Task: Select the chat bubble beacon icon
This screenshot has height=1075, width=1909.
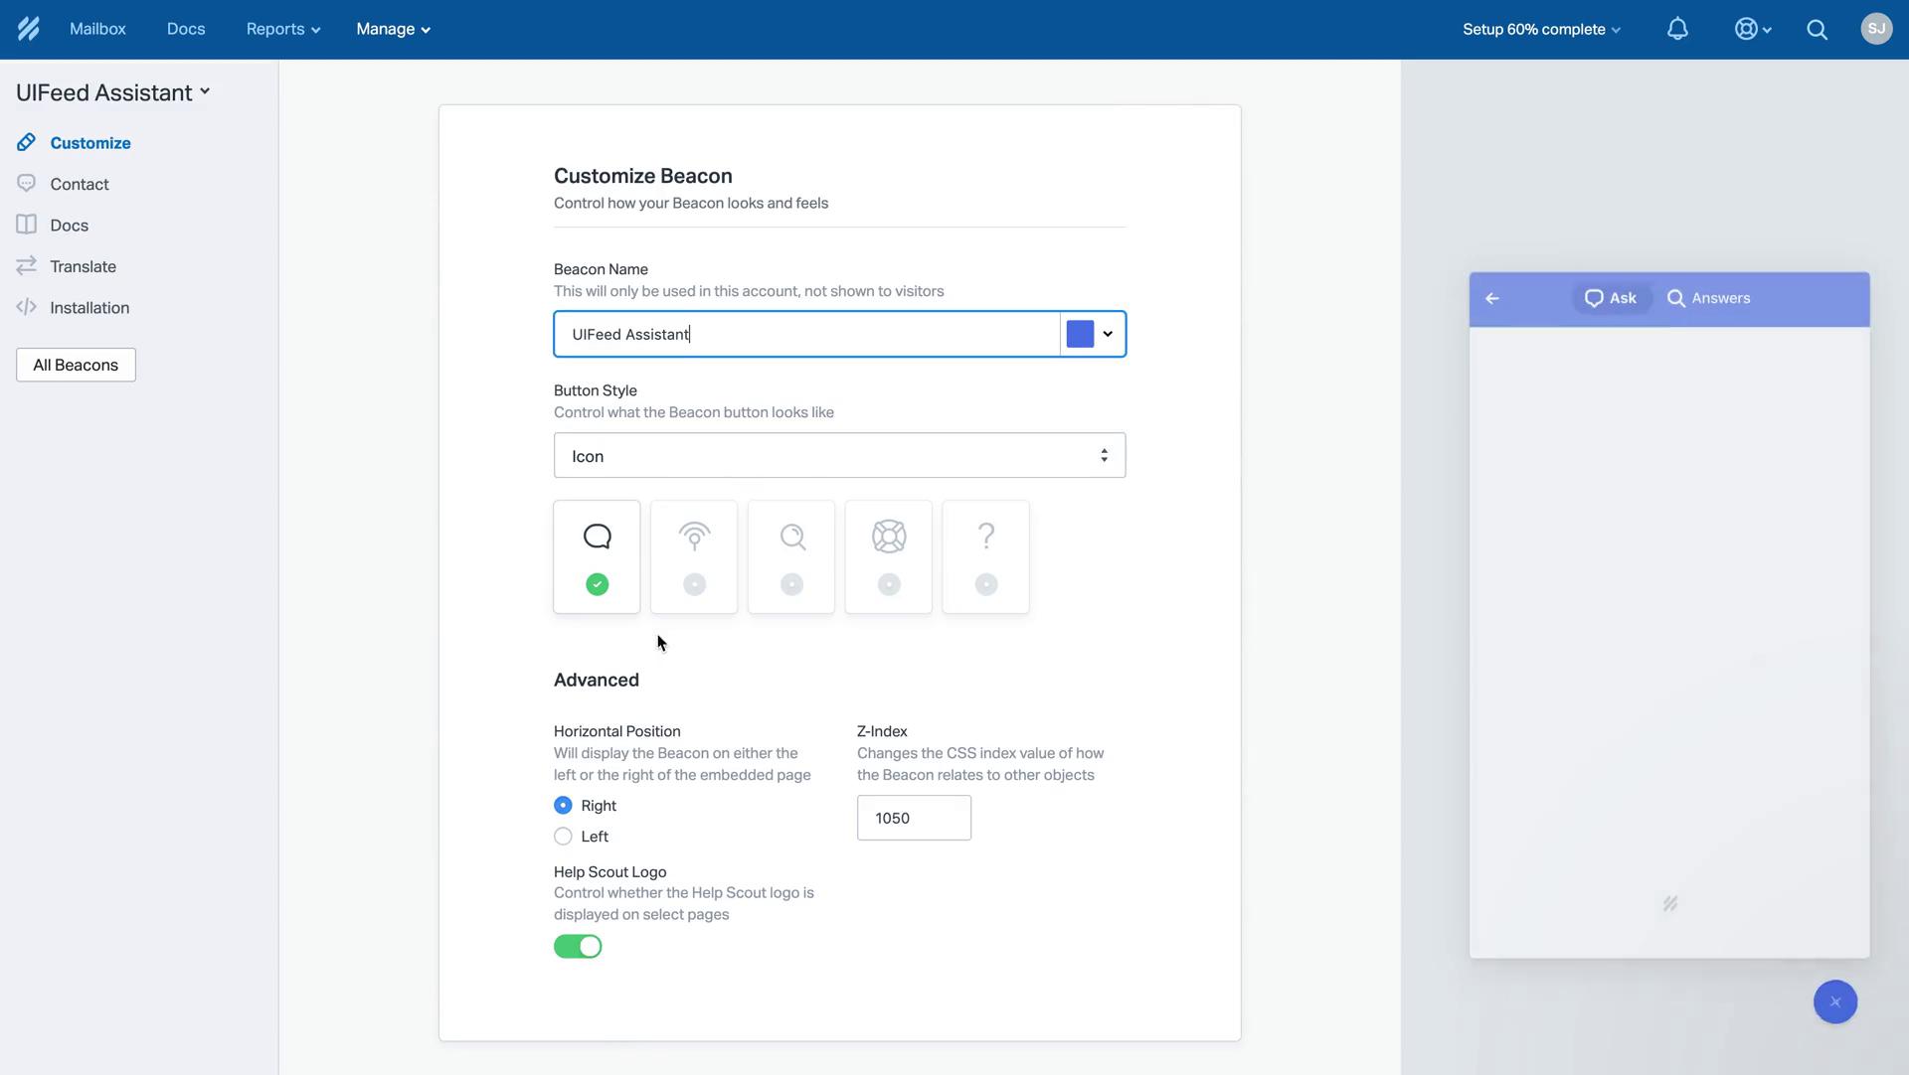Action: pos(596,535)
